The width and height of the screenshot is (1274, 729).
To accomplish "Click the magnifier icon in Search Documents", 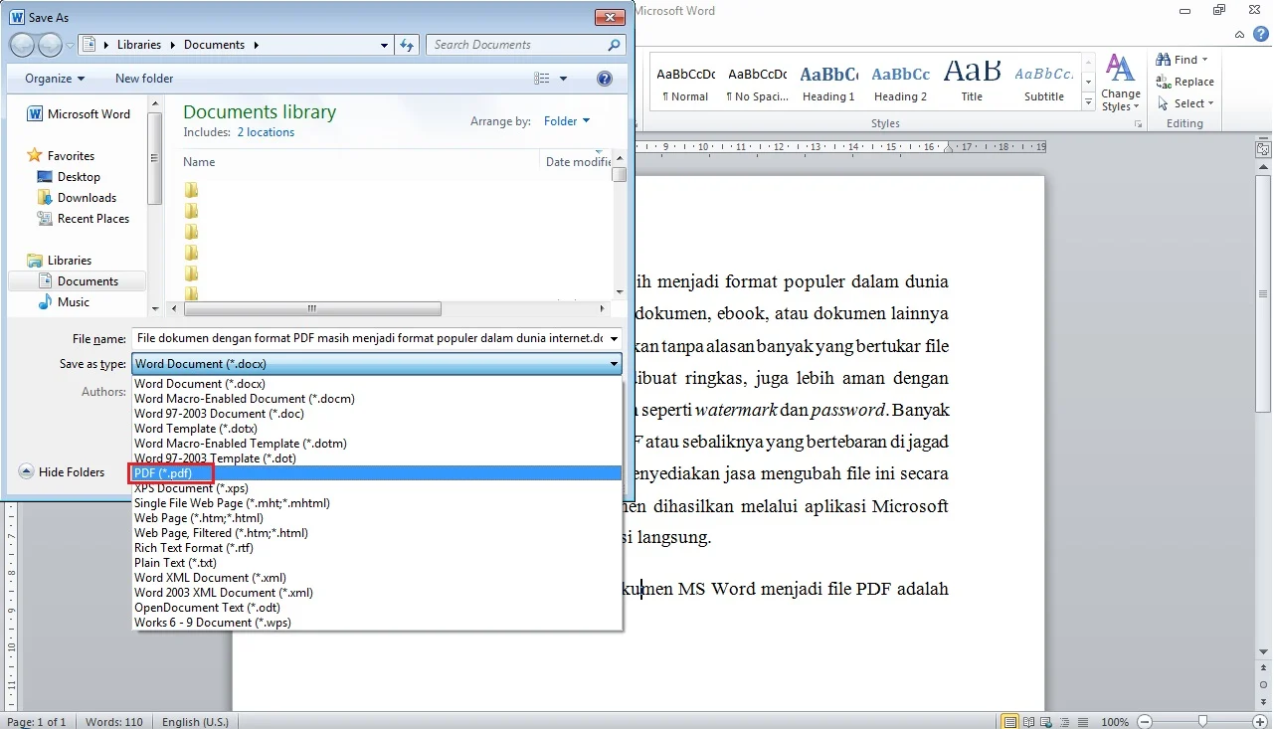I will point(614,45).
